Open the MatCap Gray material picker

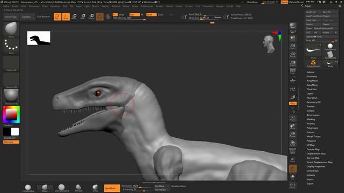[11, 96]
